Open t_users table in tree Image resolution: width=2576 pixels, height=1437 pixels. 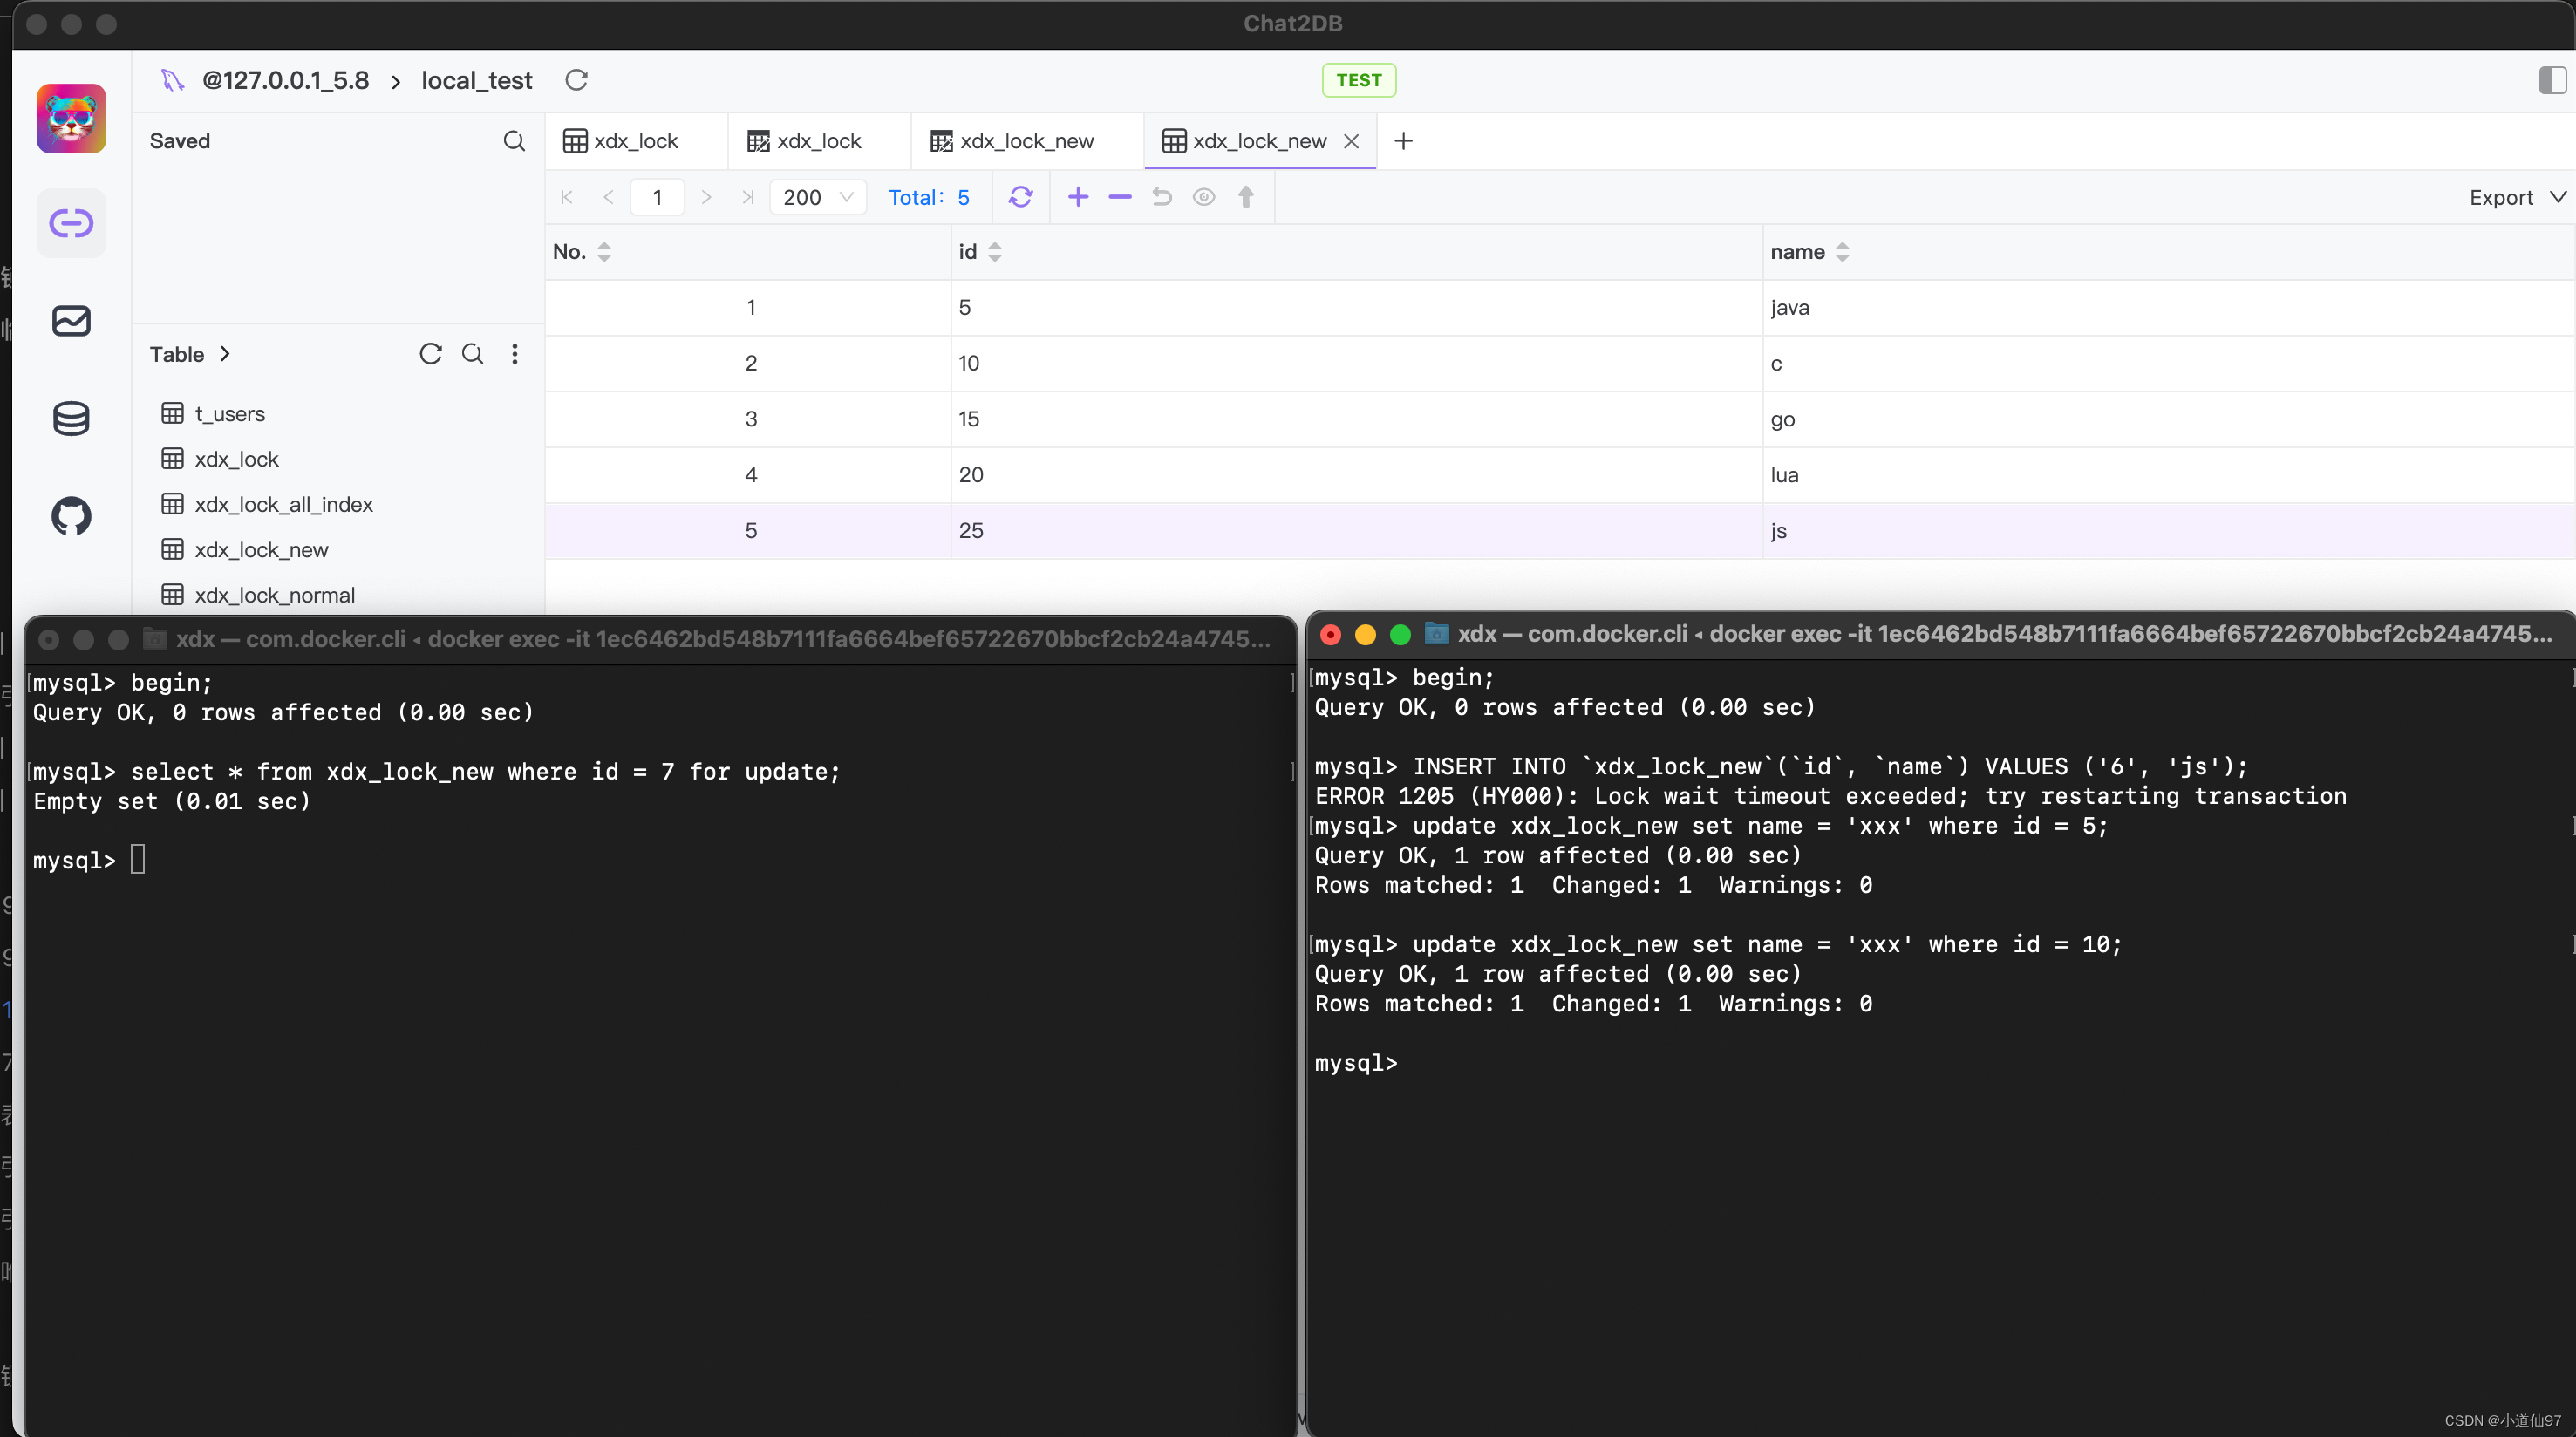(229, 414)
